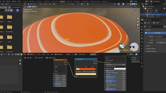Toggle snapping magnet in viewport header
166x93 pixels.
82,4
